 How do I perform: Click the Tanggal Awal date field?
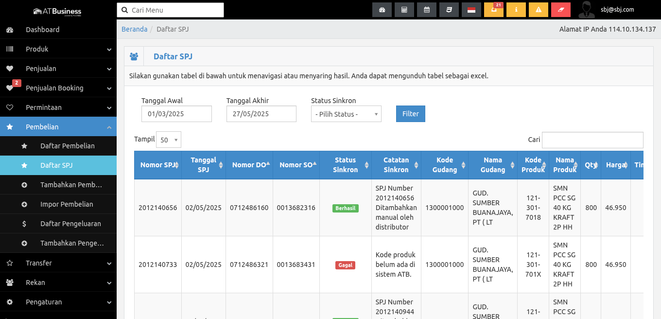click(x=176, y=114)
